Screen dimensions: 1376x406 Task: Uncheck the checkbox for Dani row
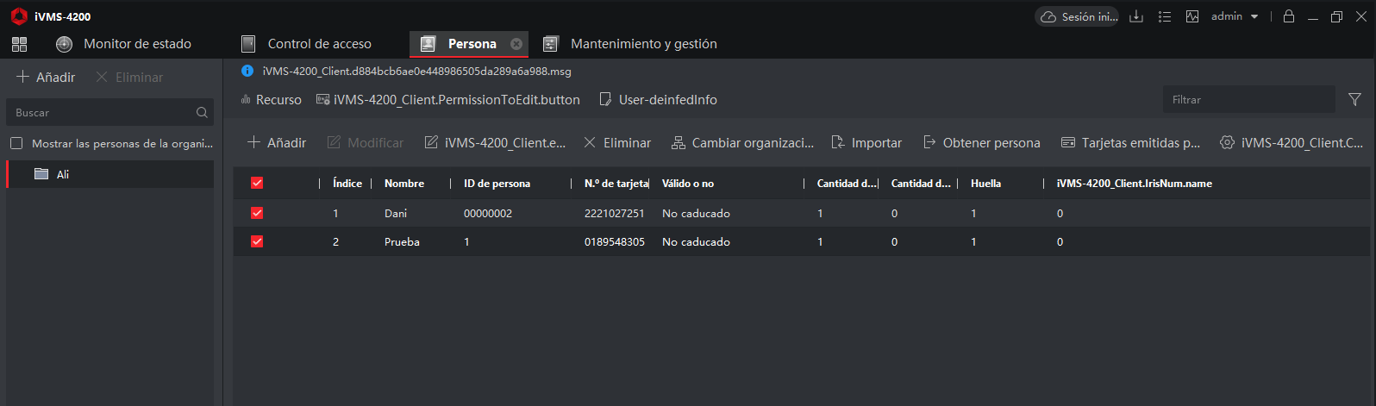coord(257,213)
